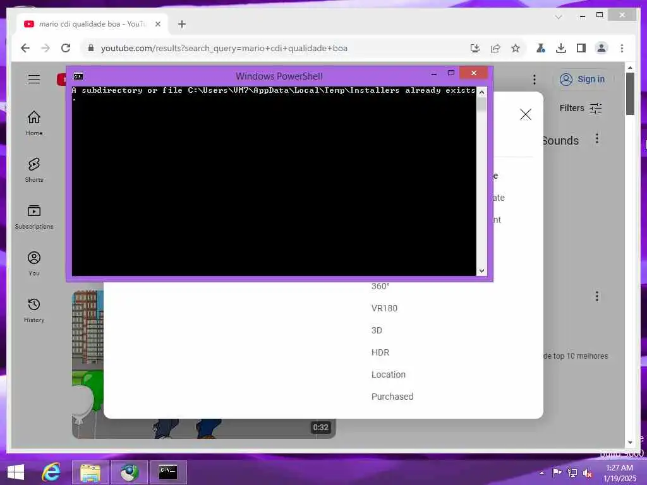Open the Filters button

click(x=581, y=108)
